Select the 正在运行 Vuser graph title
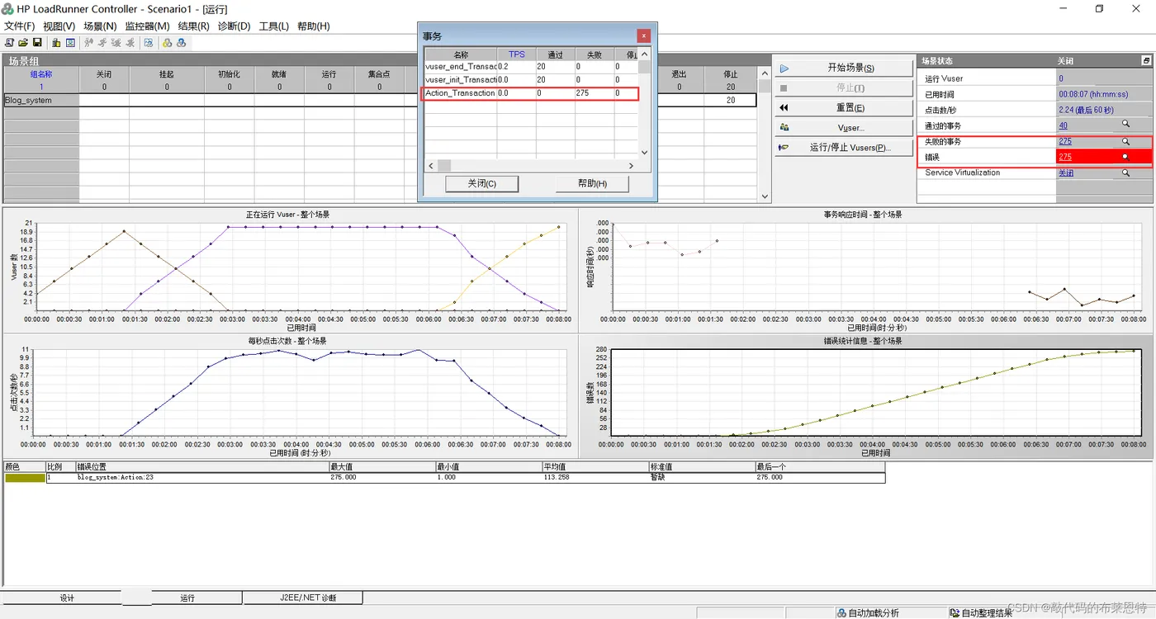Screen dimensions: 1156x619 (x=287, y=215)
